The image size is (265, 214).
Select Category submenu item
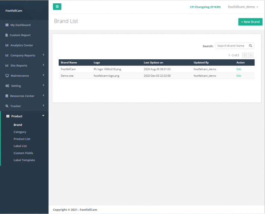pos(20,132)
